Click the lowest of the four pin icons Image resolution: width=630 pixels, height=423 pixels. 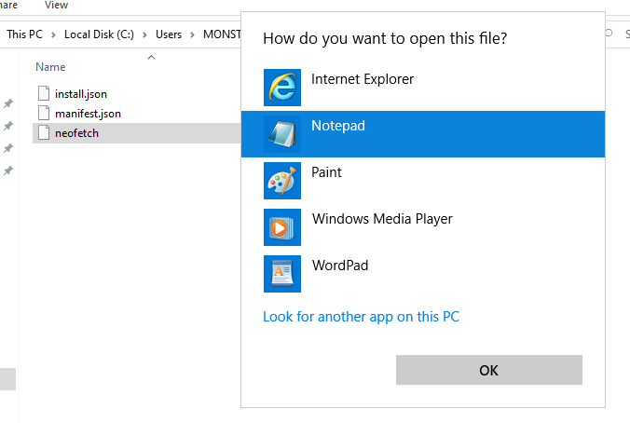tap(8, 171)
